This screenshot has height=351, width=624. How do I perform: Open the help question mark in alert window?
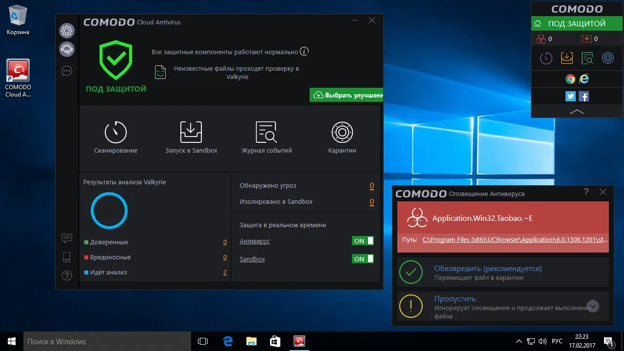(586, 192)
